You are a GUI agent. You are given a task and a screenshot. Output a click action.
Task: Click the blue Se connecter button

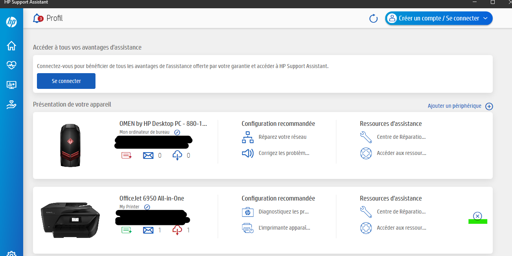pyautogui.click(x=66, y=81)
